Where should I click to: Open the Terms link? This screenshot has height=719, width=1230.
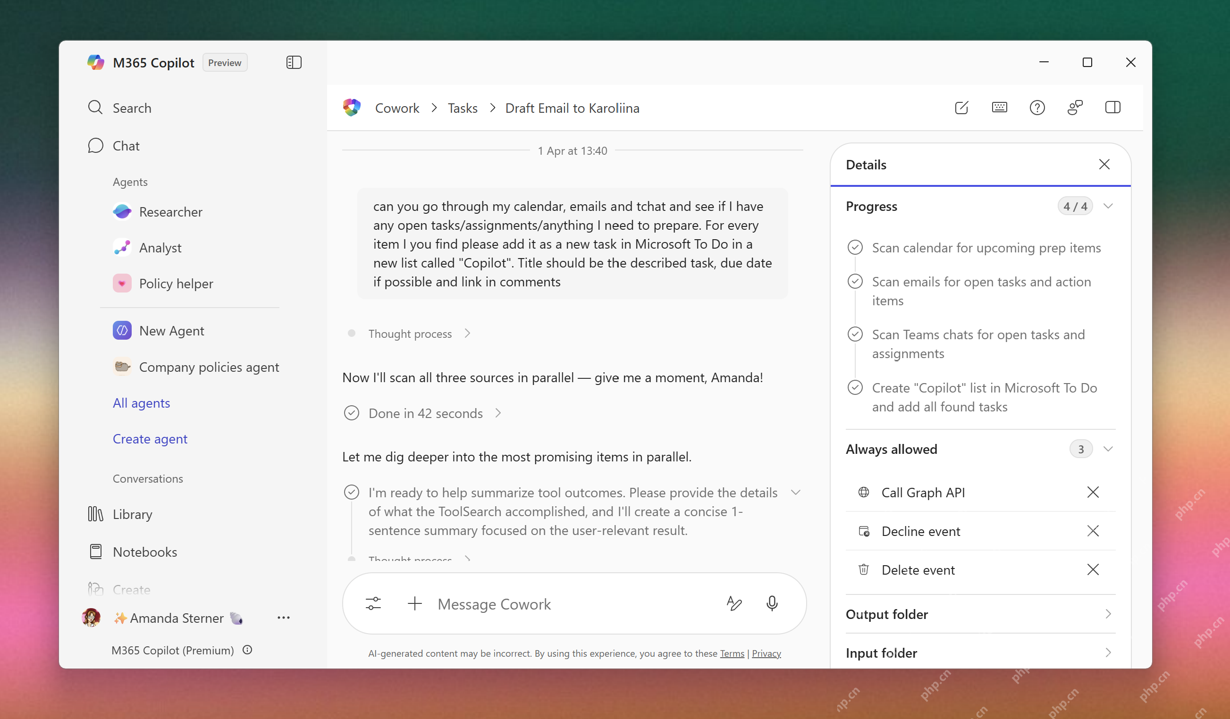pyautogui.click(x=732, y=653)
